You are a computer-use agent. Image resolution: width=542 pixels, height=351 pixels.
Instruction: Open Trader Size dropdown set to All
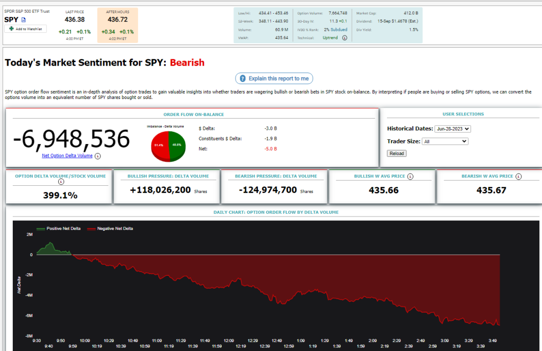445,141
